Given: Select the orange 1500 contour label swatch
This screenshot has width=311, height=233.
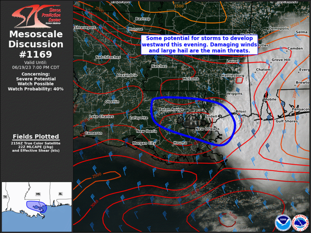Looking at the screenshot, I should (180, 6).
